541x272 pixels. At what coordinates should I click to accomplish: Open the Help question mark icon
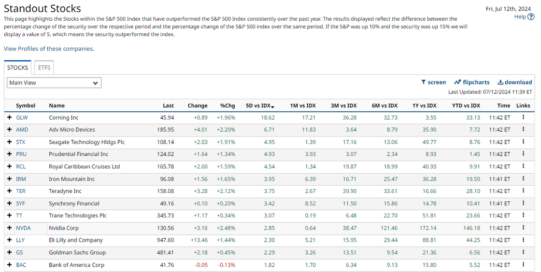click(531, 16)
